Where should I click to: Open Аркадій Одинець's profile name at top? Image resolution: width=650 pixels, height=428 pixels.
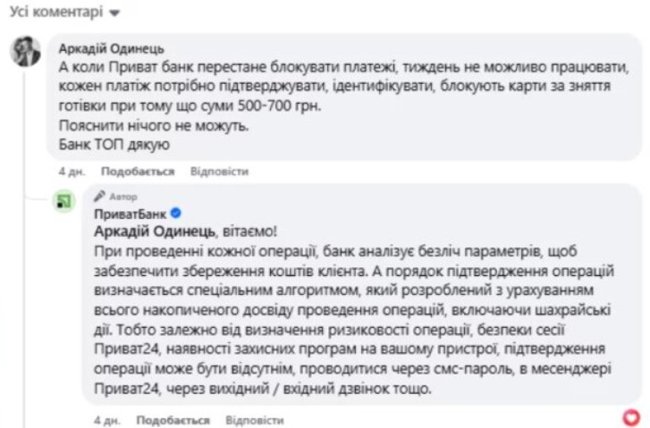pyautogui.click(x=111, y=47)
